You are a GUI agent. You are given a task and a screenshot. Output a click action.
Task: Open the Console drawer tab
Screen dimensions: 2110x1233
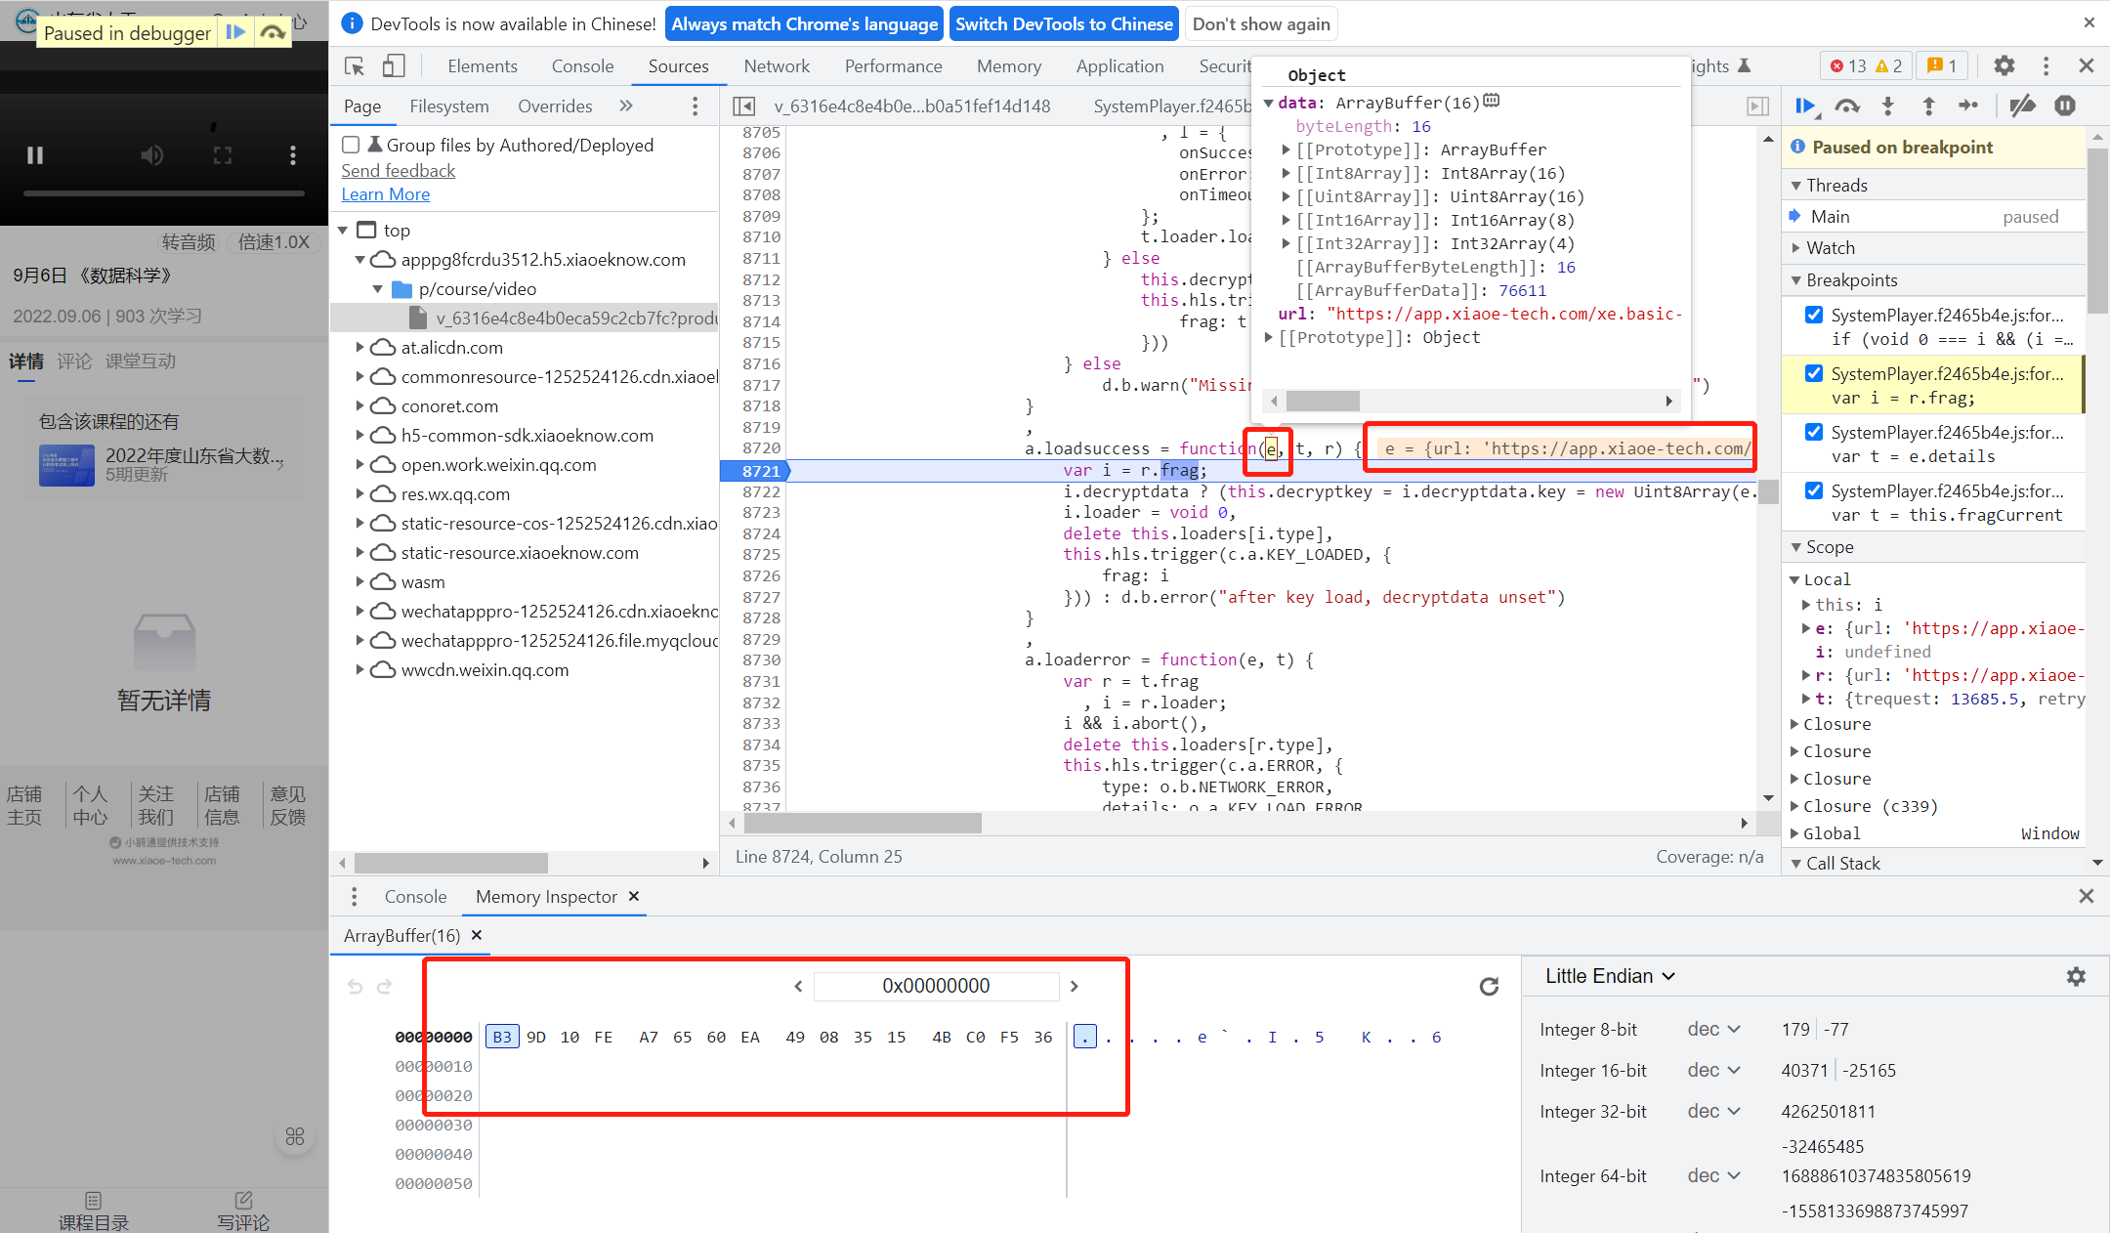click(415, 897)
